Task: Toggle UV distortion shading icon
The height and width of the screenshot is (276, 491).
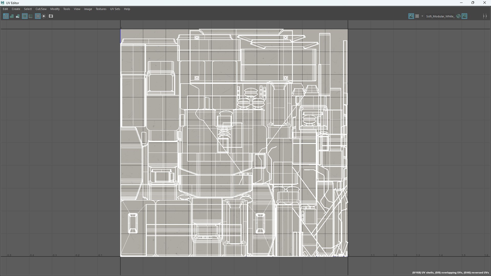Action: click(18, 16)
